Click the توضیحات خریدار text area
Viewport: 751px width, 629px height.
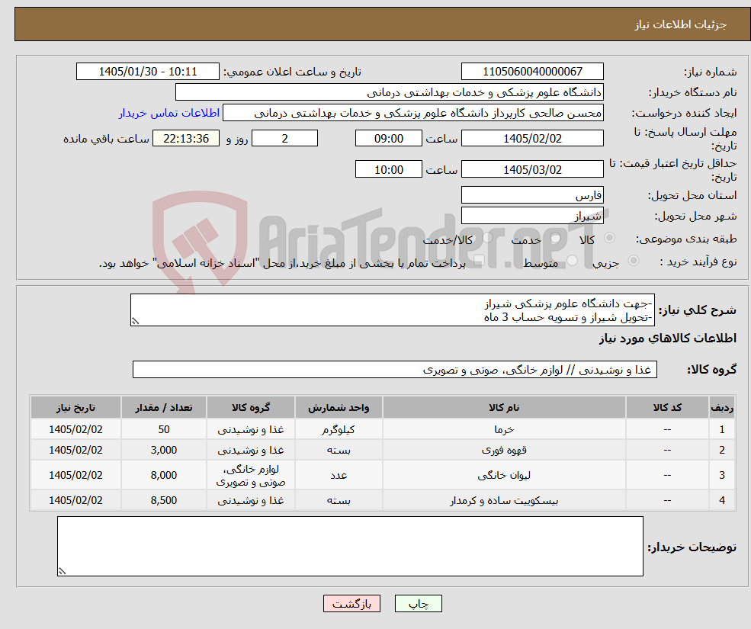(350, 546)
